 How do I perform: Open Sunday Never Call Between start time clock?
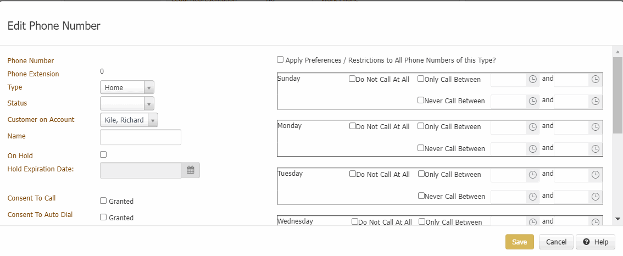point(532,101)
